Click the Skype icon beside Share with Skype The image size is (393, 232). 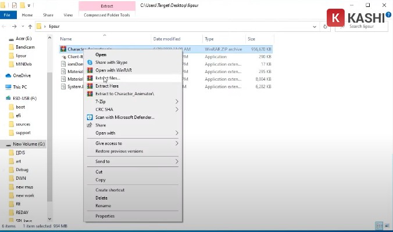coord(90,62)
